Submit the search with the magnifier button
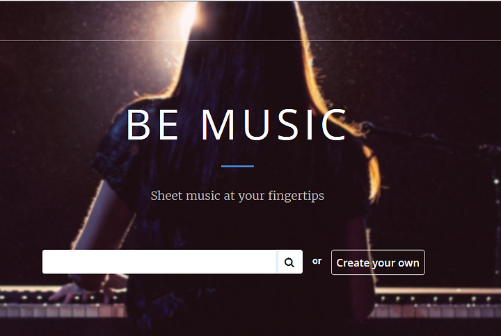The image size is (501, 336). 289,262
